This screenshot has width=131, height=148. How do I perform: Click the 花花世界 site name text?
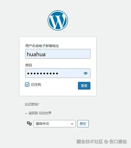tap(45, 113)
